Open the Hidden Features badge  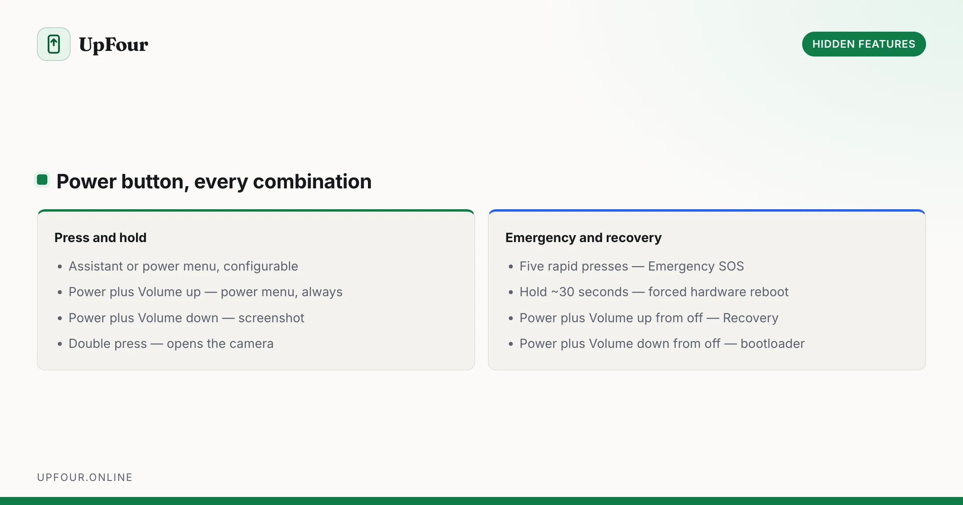pos(863,44)
